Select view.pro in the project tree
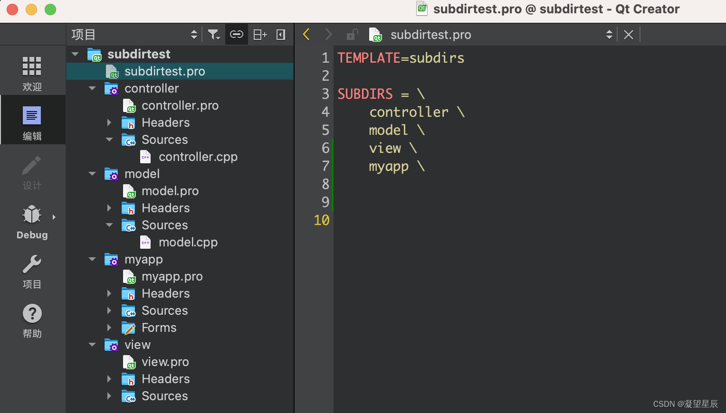The height and width of the screenshot is (413, 726). click(165, 362)
